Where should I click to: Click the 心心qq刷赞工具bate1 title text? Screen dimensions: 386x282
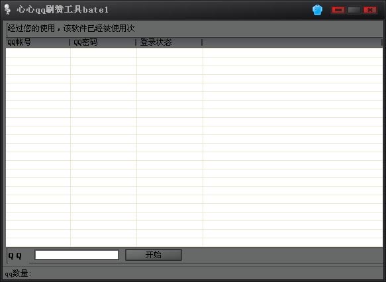(62, 9)
